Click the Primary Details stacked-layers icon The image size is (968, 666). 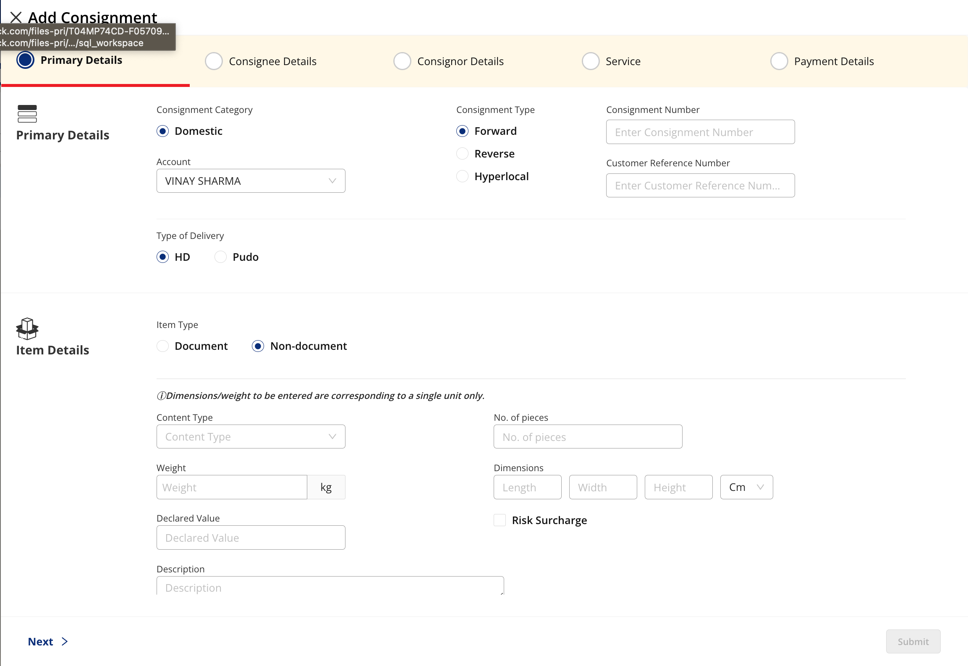pyautogui.click(x=27, y=114)
